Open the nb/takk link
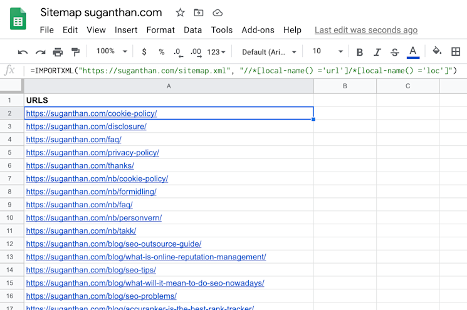 tap(81, 231)
